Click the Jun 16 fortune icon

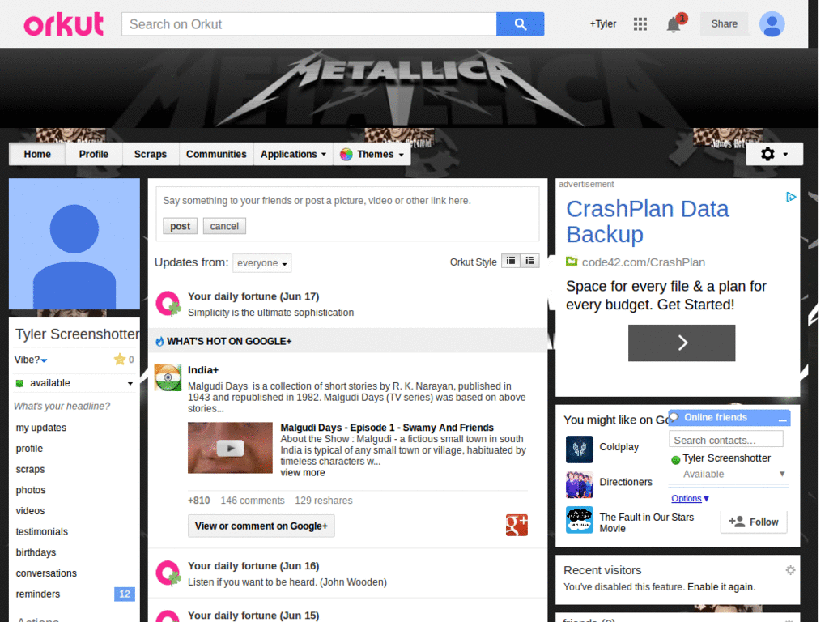click(x=168, y=574)
